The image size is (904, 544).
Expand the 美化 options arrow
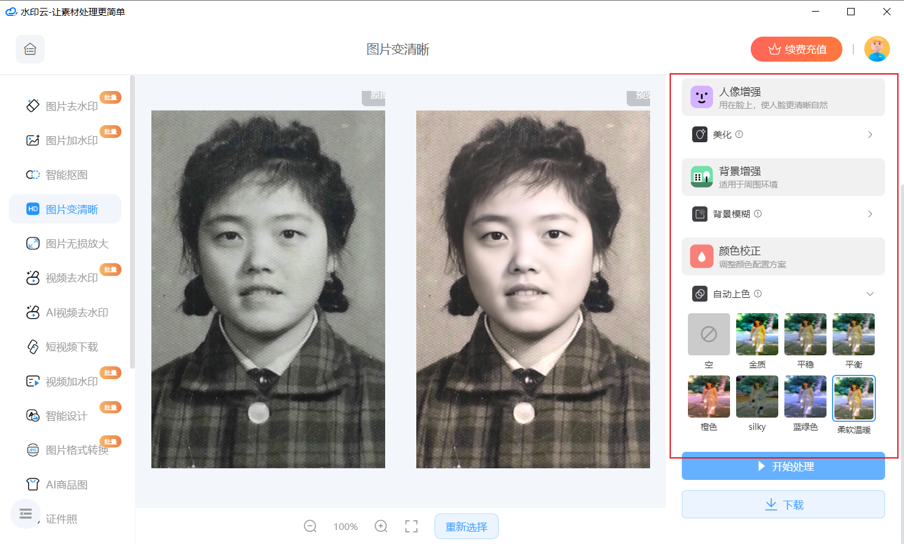pyautogui.click(x=870, y=134)
